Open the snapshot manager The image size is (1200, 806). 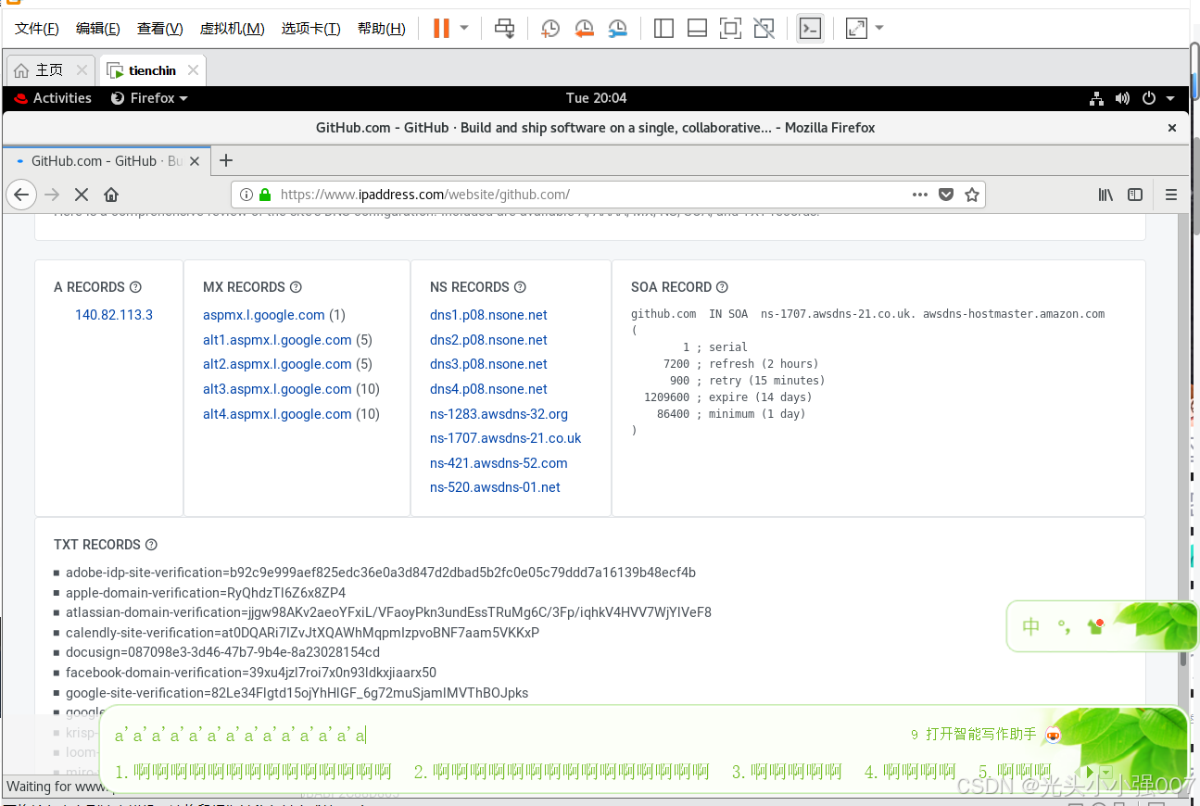point(617,29)
